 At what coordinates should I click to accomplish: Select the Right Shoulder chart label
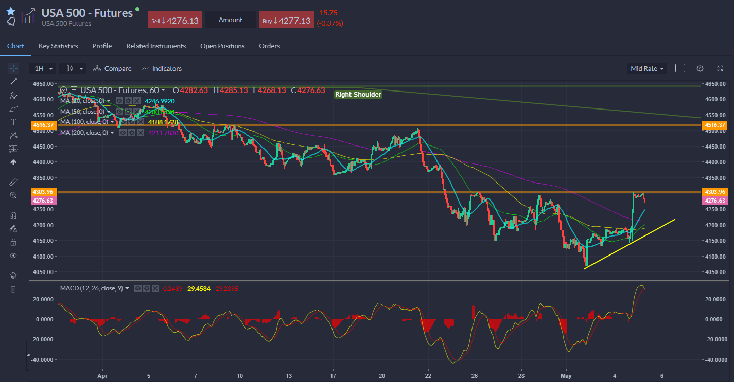click(x=358, y=94)
